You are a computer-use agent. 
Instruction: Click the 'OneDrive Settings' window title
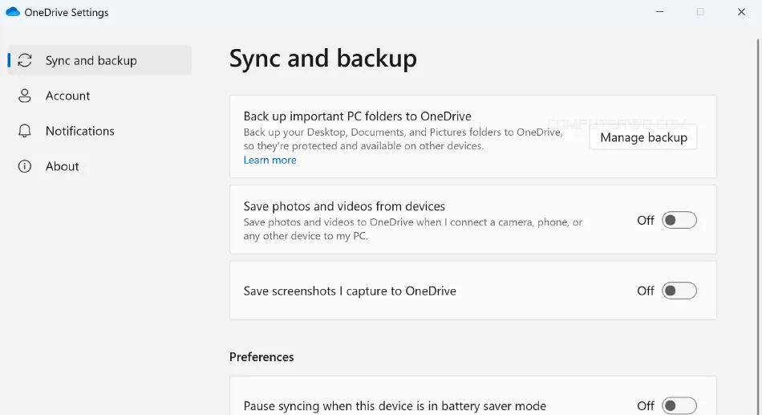[x=67, y=12]
